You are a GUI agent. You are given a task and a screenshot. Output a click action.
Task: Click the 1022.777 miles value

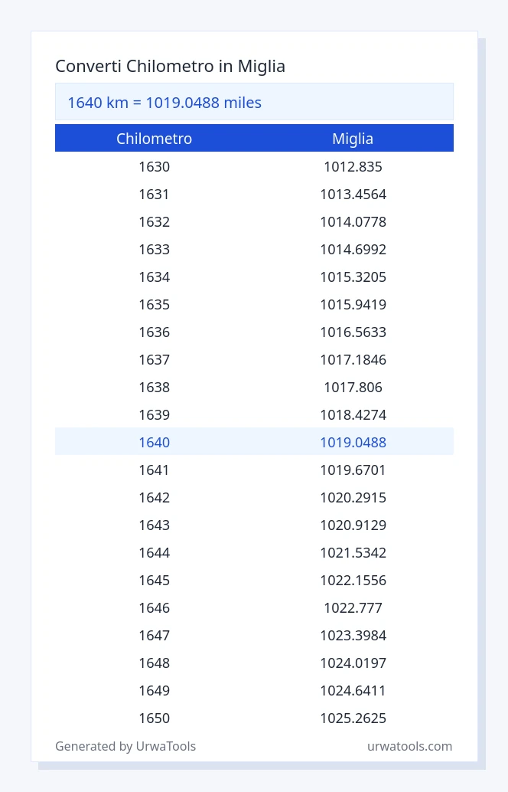click(353, 607)
